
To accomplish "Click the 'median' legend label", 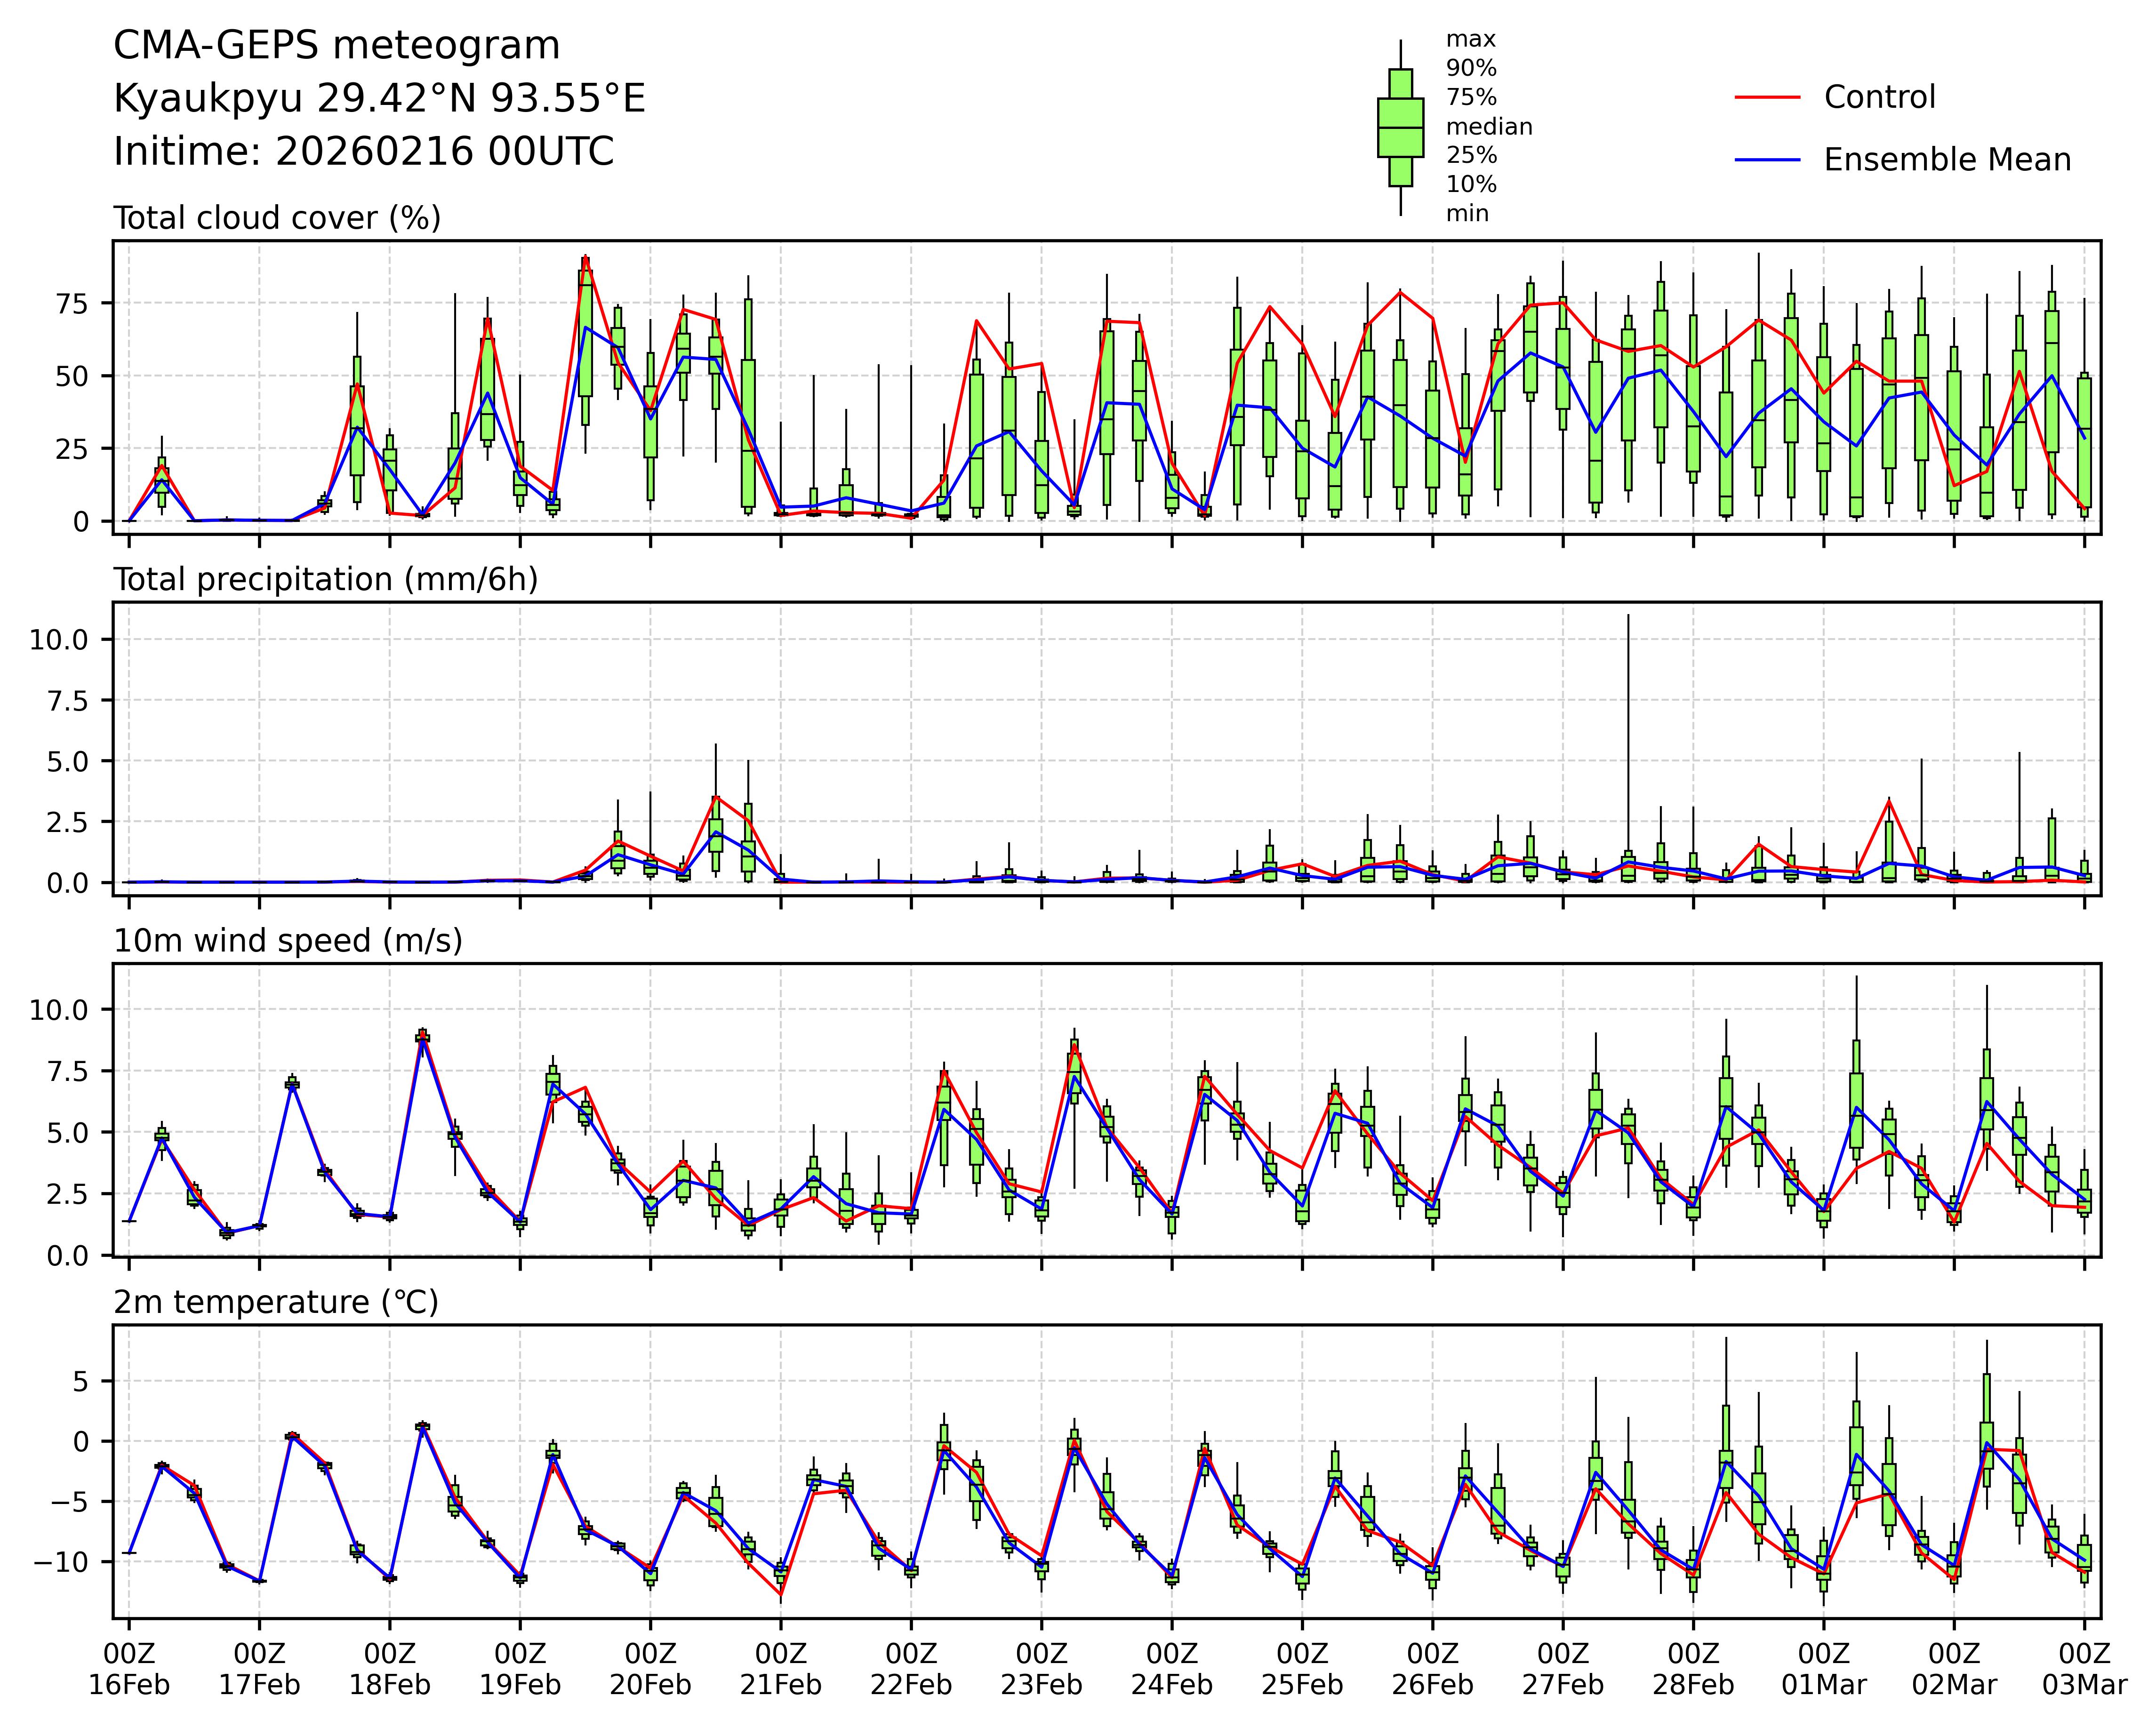I will pyautogui.click(x=1489, y=127).
